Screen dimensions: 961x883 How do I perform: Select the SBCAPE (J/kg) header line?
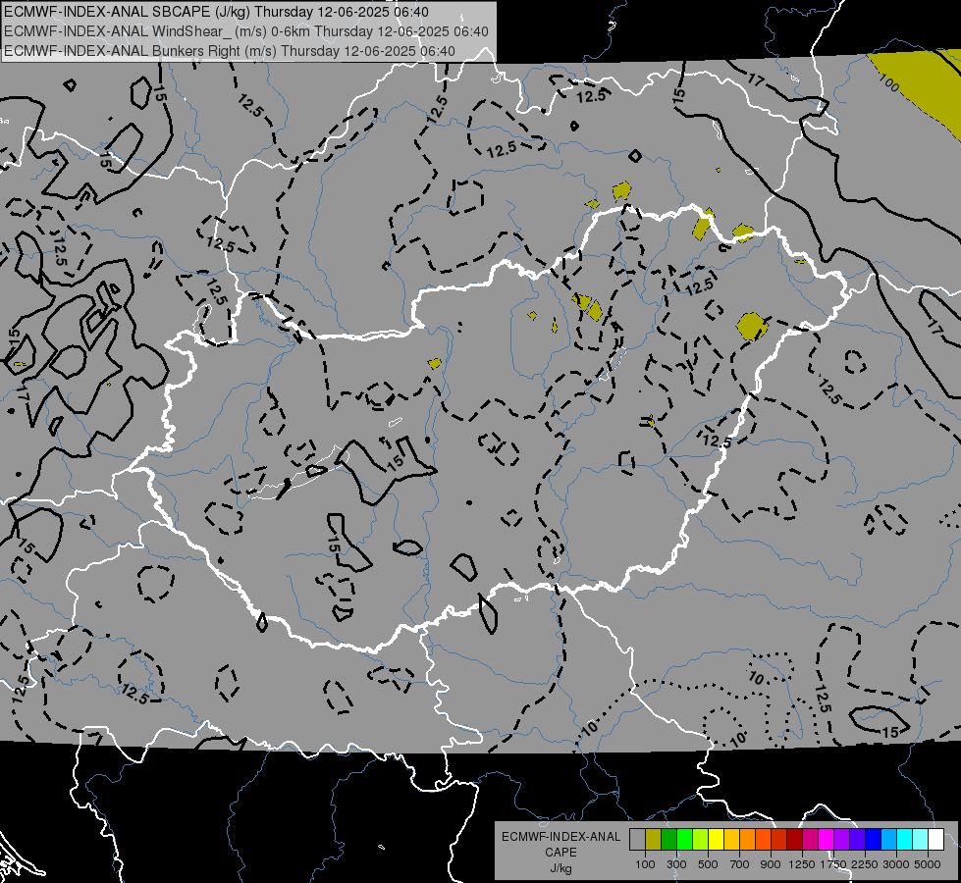point(216,12)
